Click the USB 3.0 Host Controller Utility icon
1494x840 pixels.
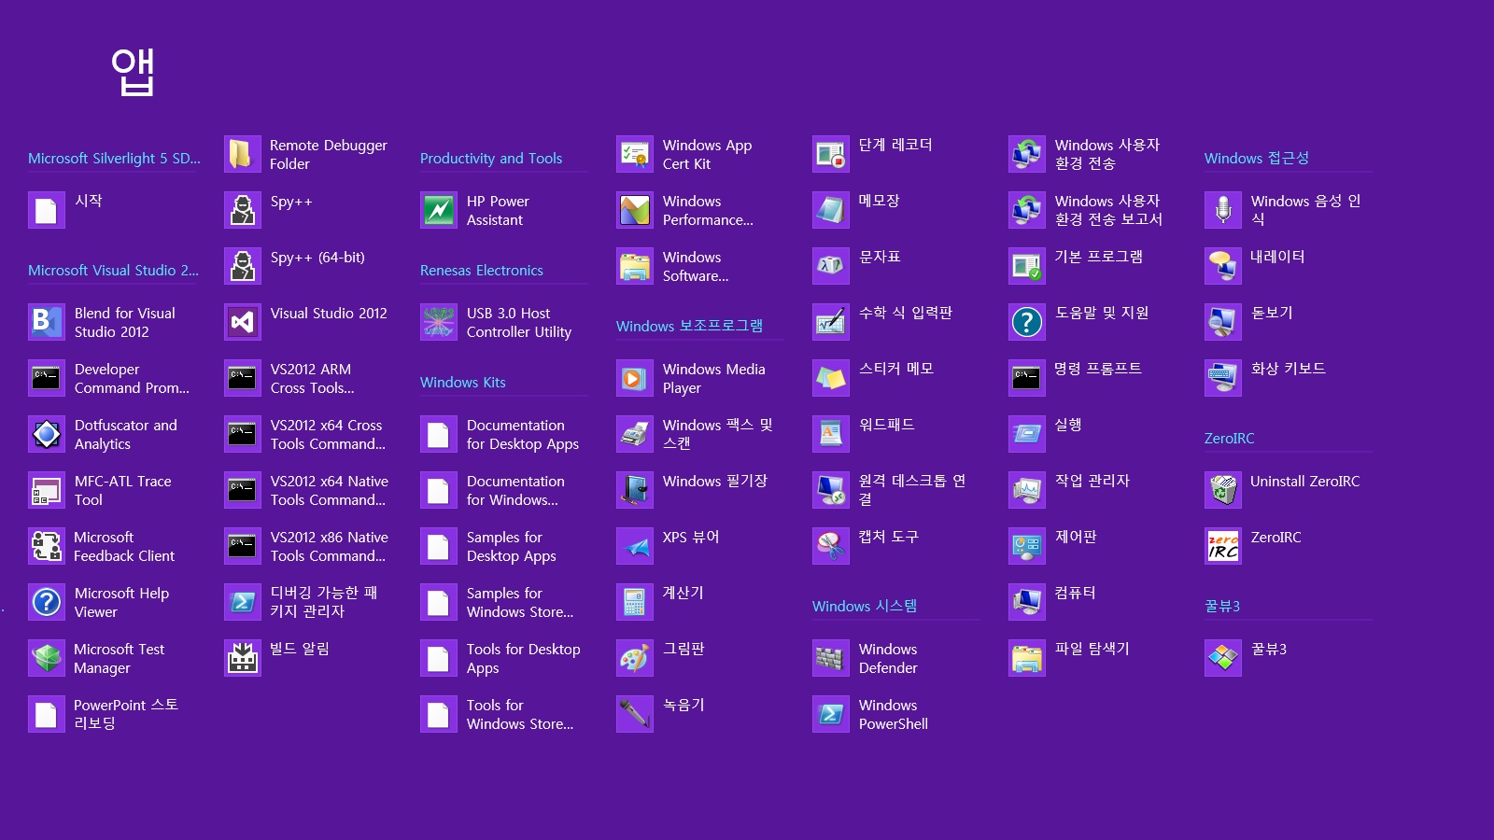tap(439, 322)
